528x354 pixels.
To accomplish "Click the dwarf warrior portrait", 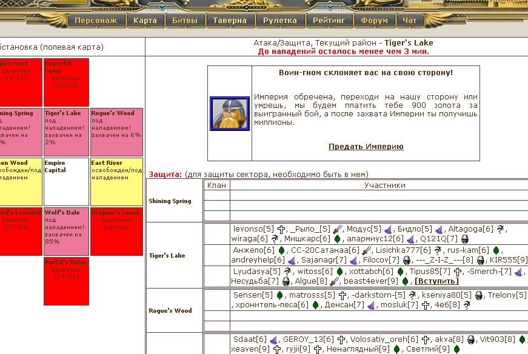I will [x=230, y=113].
